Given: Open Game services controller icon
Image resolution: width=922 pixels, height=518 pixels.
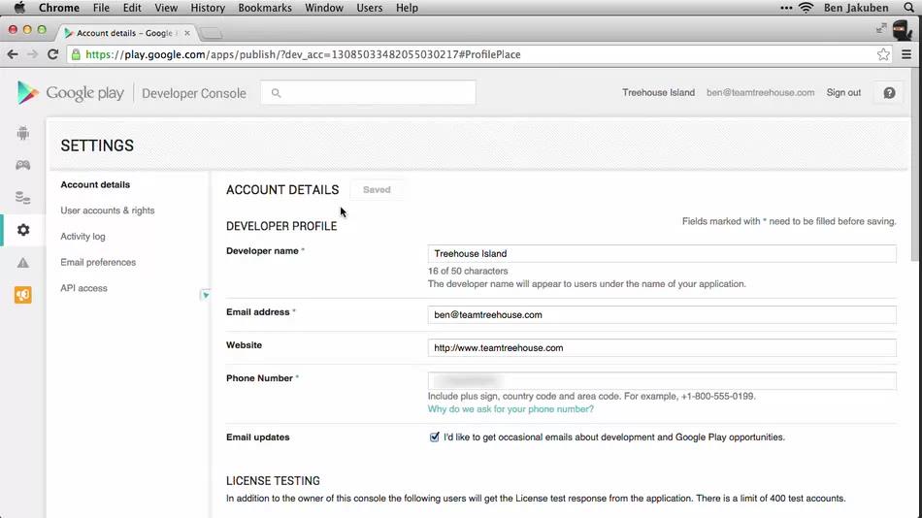Looking at the screenshot, I should coord(23,165).
